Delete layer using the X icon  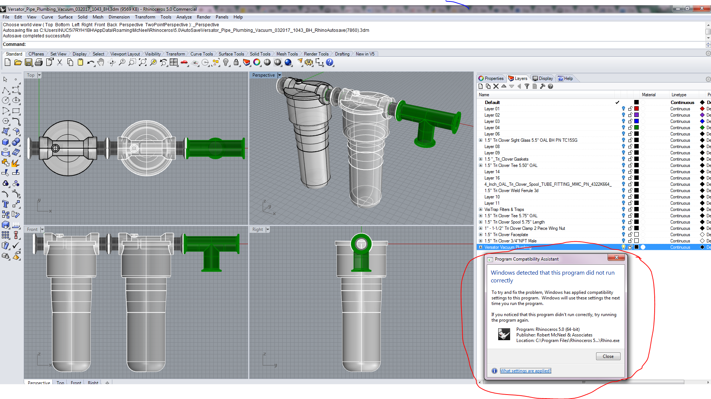pyautogui.click(x=496, y=86)
